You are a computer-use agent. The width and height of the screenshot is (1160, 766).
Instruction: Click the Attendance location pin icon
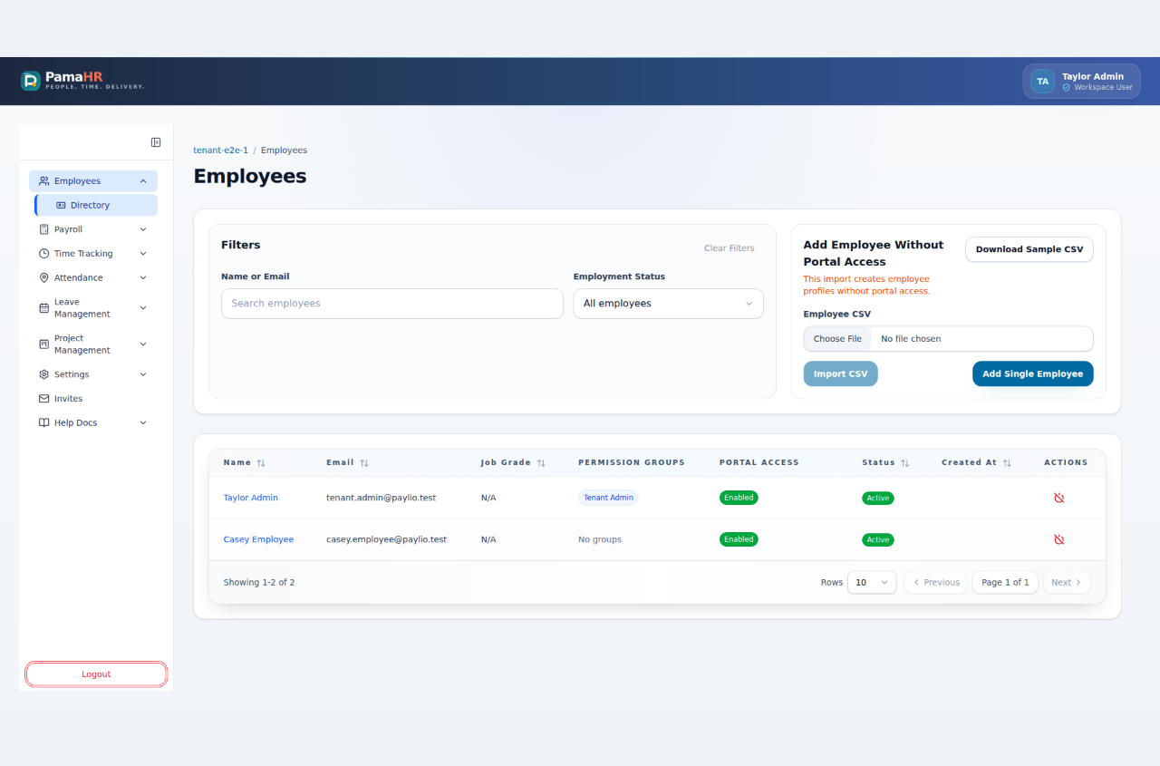[x=44, y=278]
